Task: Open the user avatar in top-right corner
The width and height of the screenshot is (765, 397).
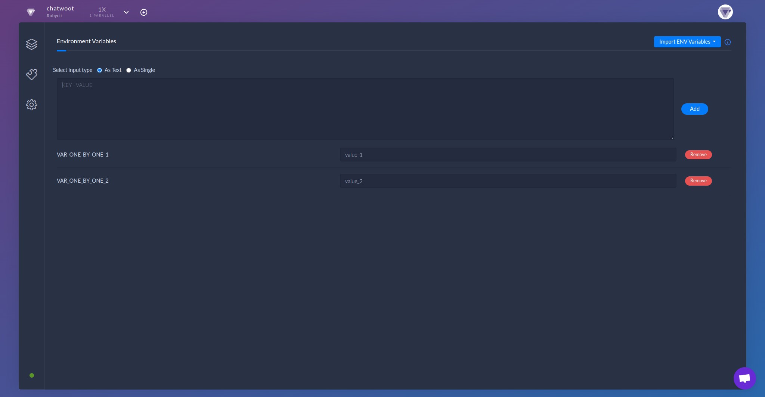Action: tap(724, 12)
